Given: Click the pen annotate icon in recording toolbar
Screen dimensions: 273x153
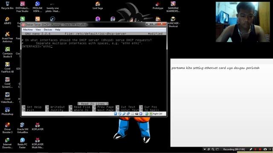Looking at the screenshot, I should (x=251, y=149).
